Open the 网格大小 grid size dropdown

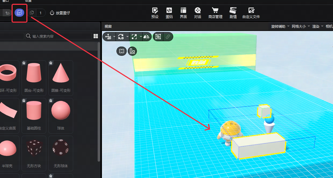point(301,26)
